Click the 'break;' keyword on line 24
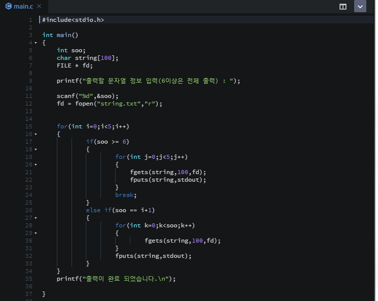The width and height of the screenshot is (378, 301). pos(126,195)
